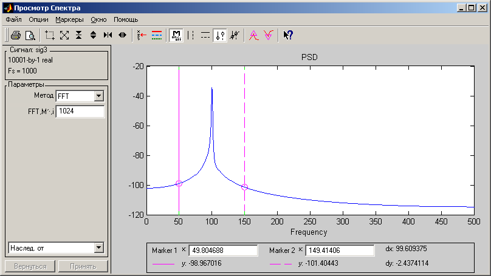Open Print Preview from the toolbar
This screenshot has width=491, height=276.
[x=30, y=35]
